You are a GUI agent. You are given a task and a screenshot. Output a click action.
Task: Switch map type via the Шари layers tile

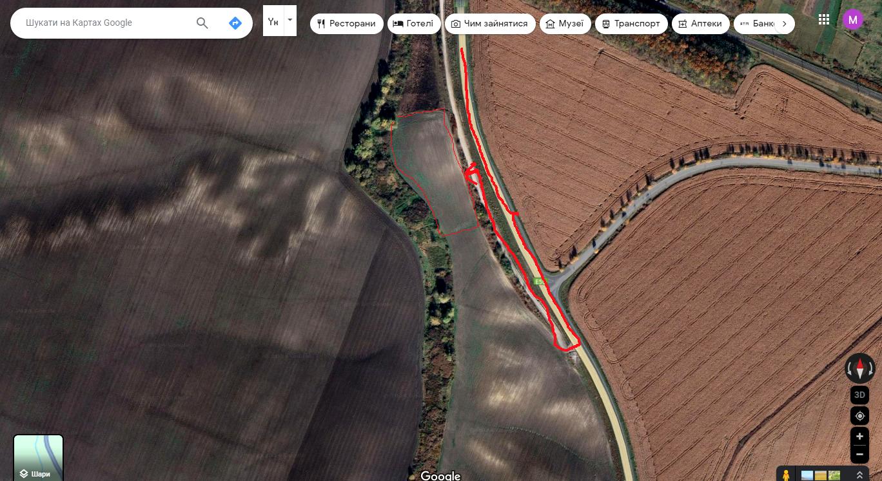tap(39, 458)
